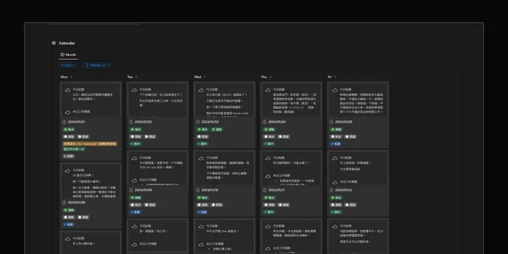This screenshot has width=508, height=254.
Task: Switch to the Month tab
Action: 69,55
